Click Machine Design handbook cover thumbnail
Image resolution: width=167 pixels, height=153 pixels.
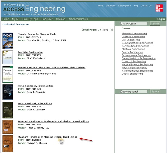[x=8, y=144]
